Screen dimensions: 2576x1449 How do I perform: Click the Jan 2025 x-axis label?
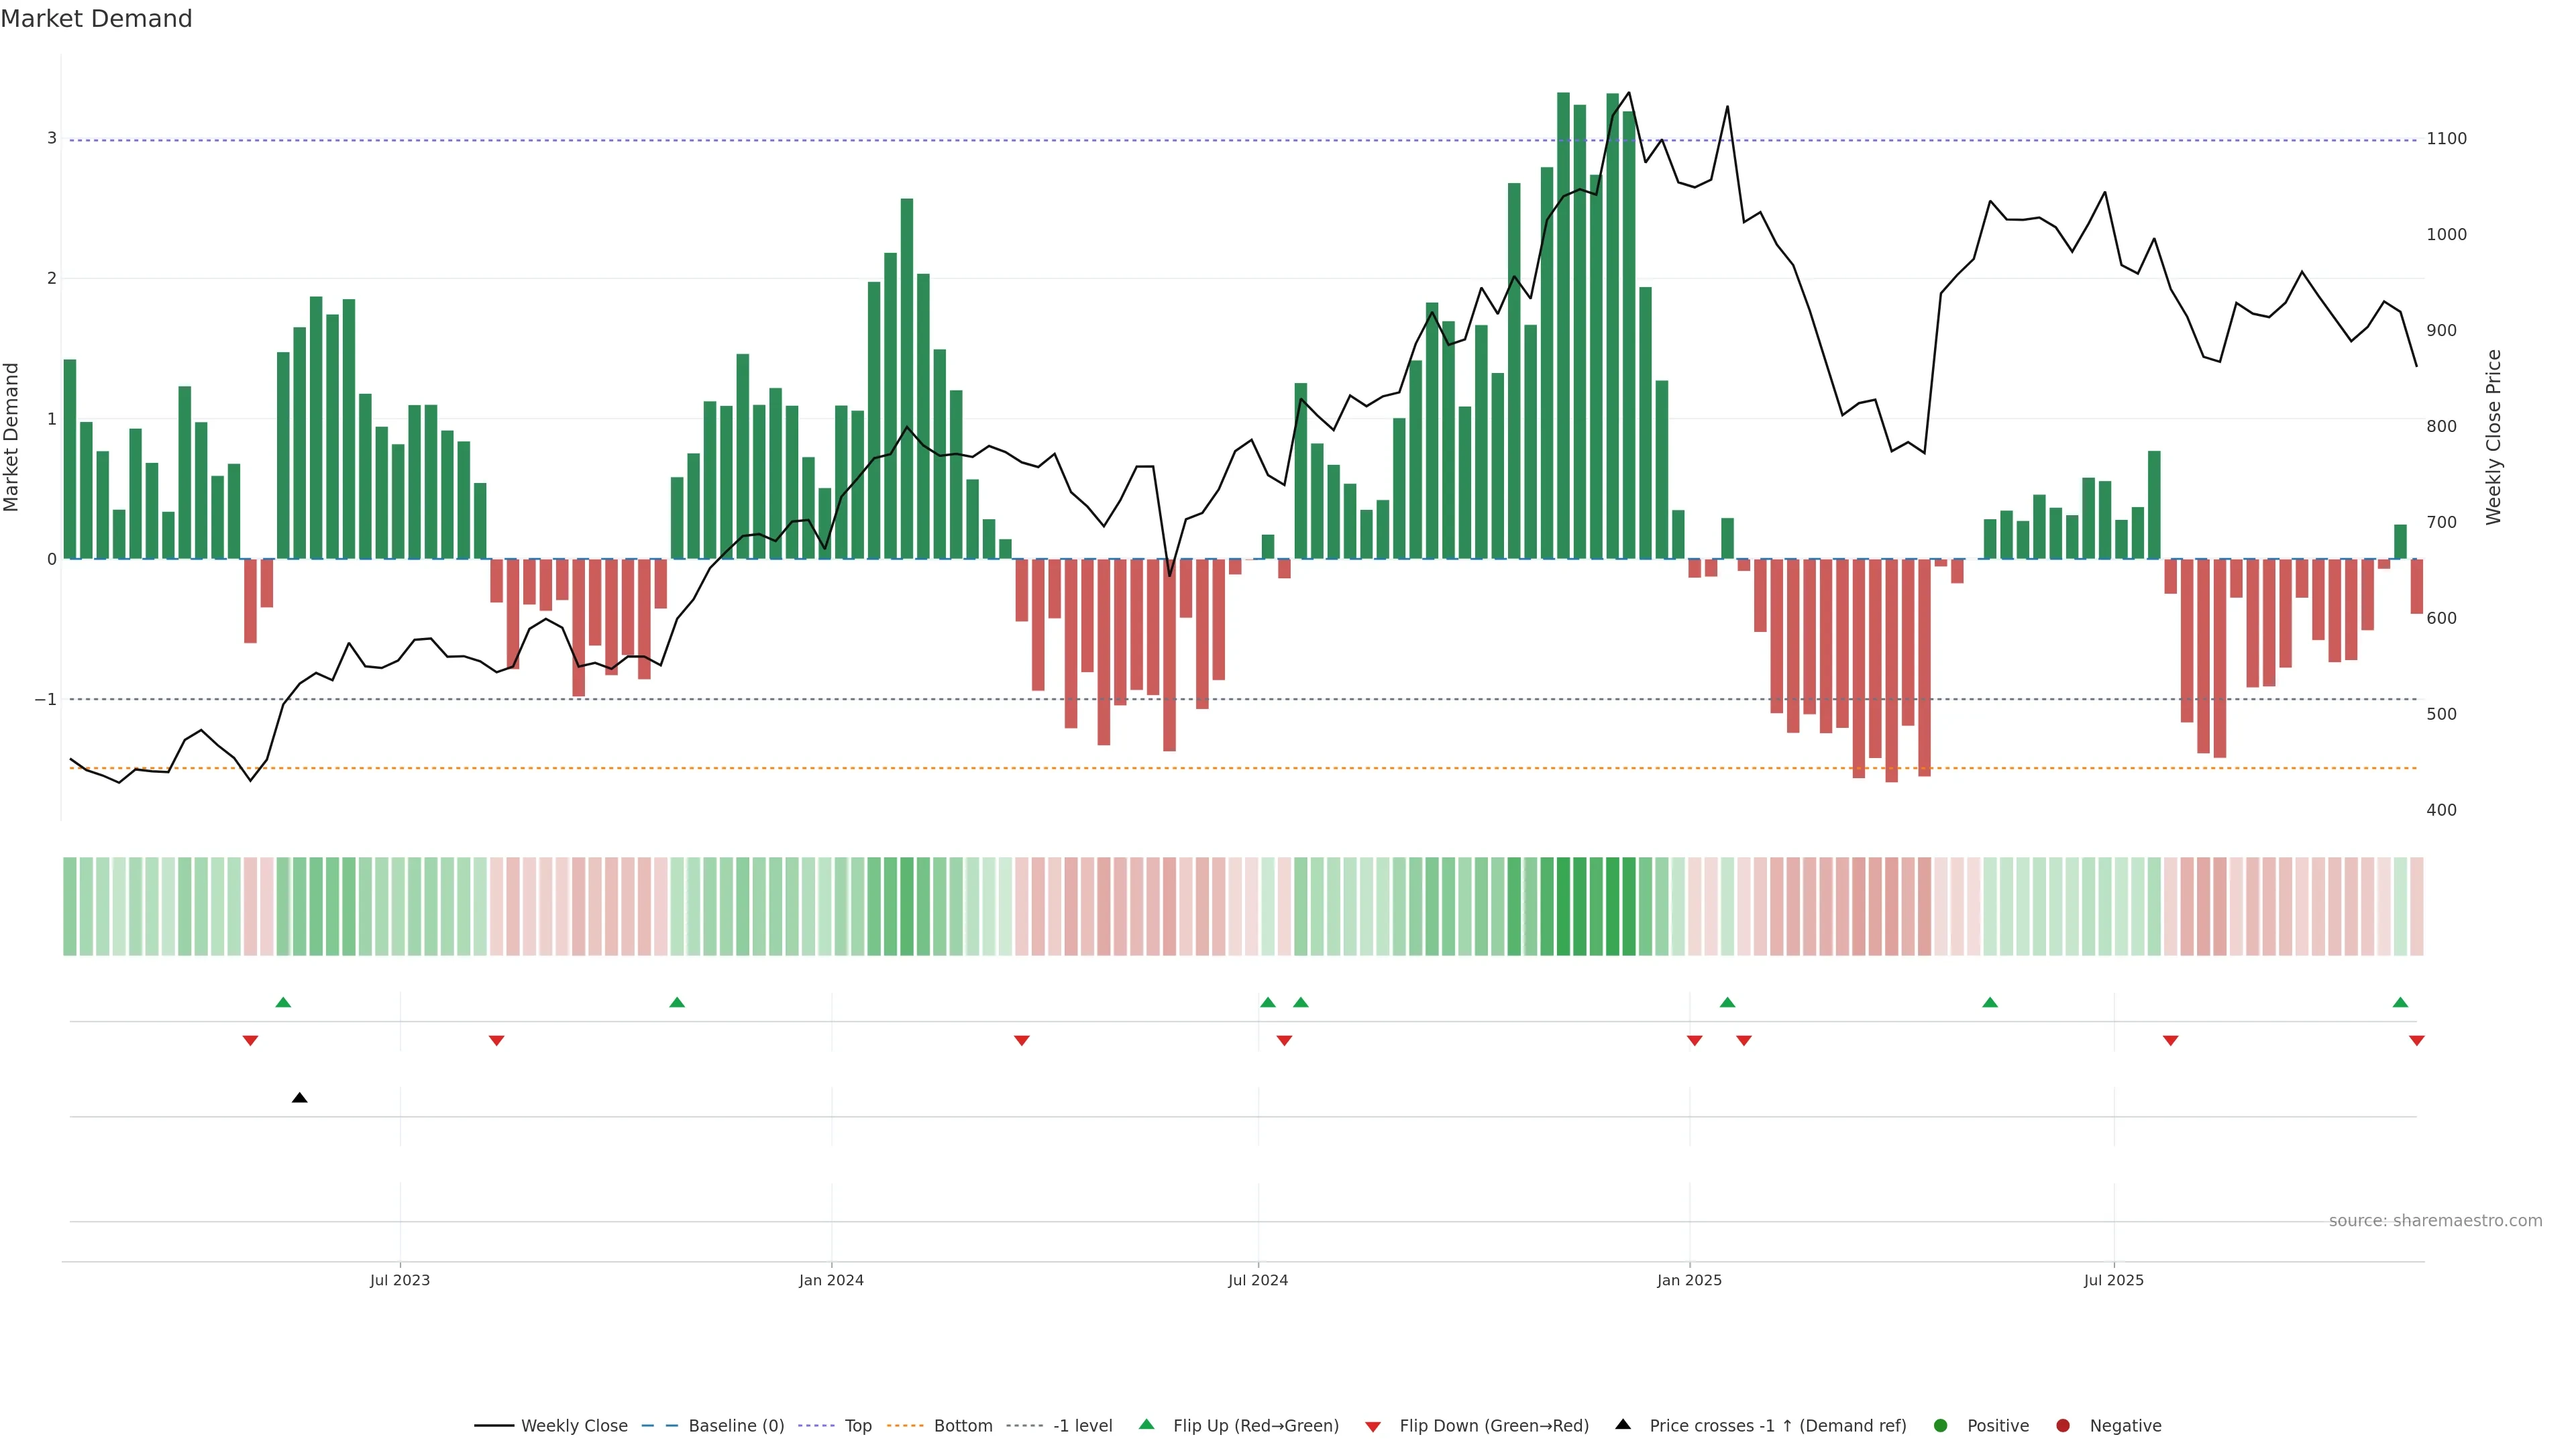point(1689,1280)
